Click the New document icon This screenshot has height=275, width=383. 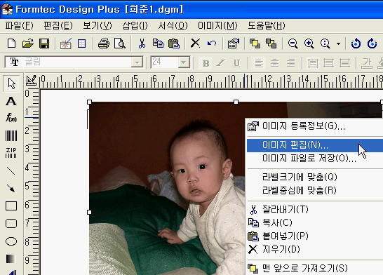[x=11, y=43]
